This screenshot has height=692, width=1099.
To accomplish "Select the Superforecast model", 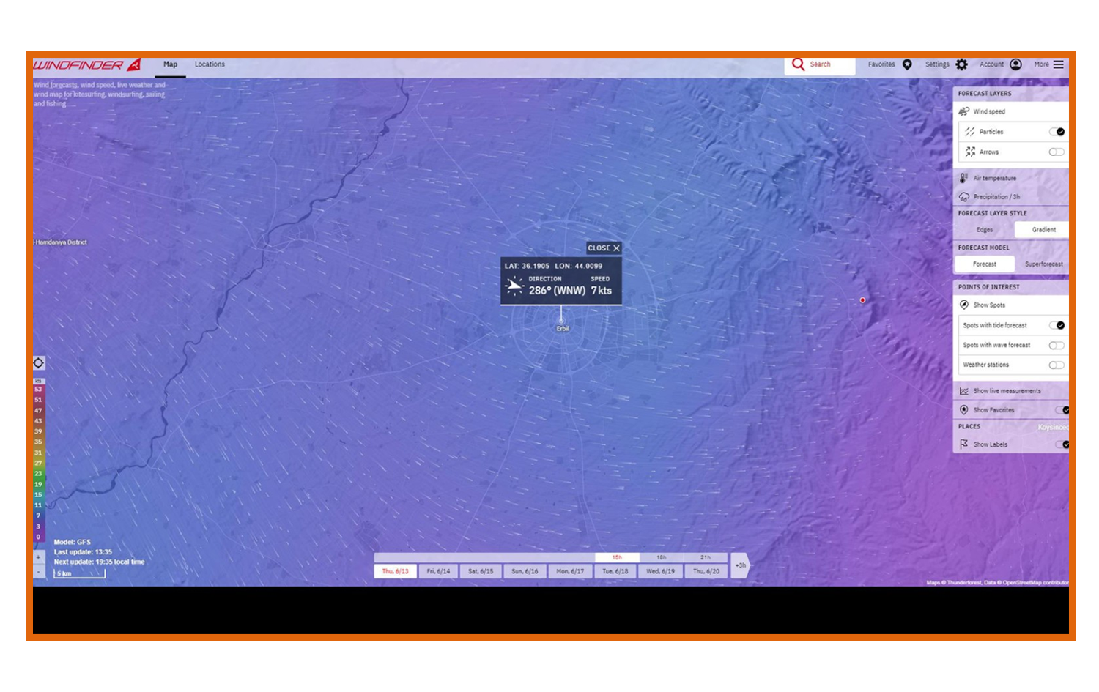I will 1043,264.
